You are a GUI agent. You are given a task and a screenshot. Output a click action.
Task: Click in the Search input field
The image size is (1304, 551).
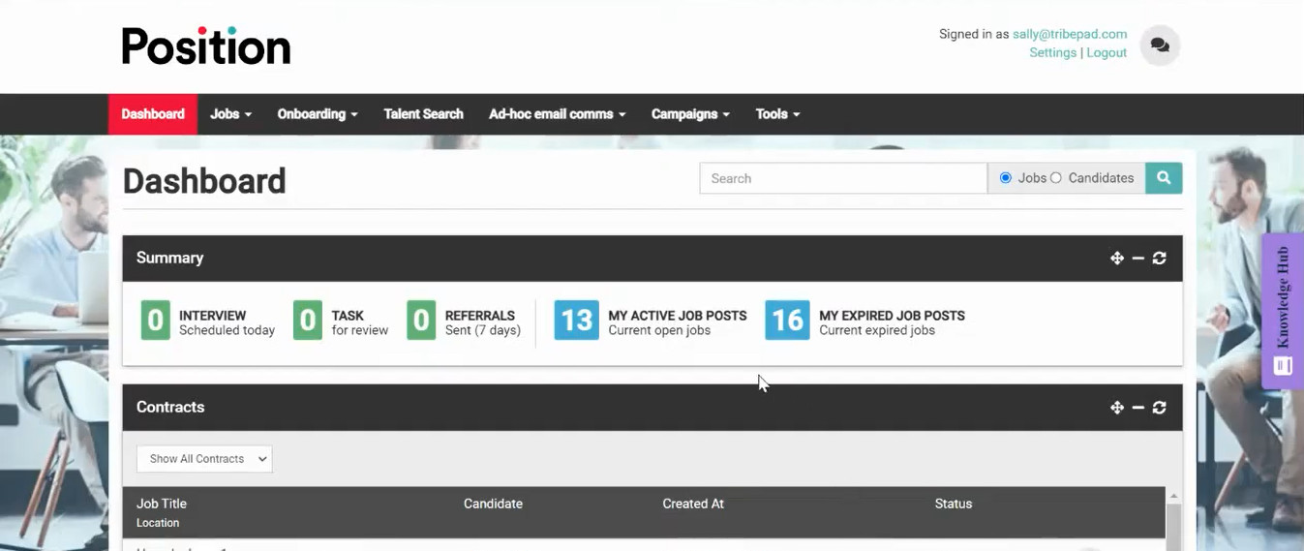pyautogui.click(x=843, y=178)
